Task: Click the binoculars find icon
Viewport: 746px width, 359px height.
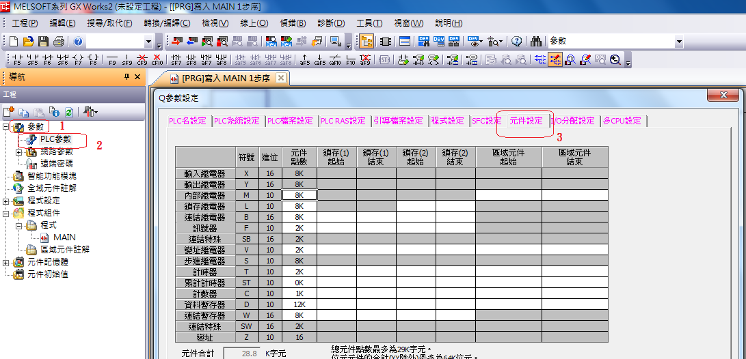Action: [536, 42]
